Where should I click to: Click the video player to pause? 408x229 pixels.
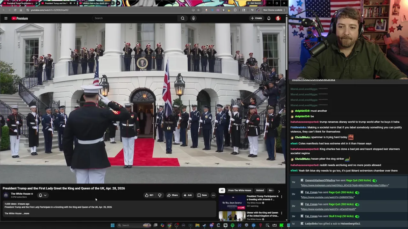click(143, 103)
